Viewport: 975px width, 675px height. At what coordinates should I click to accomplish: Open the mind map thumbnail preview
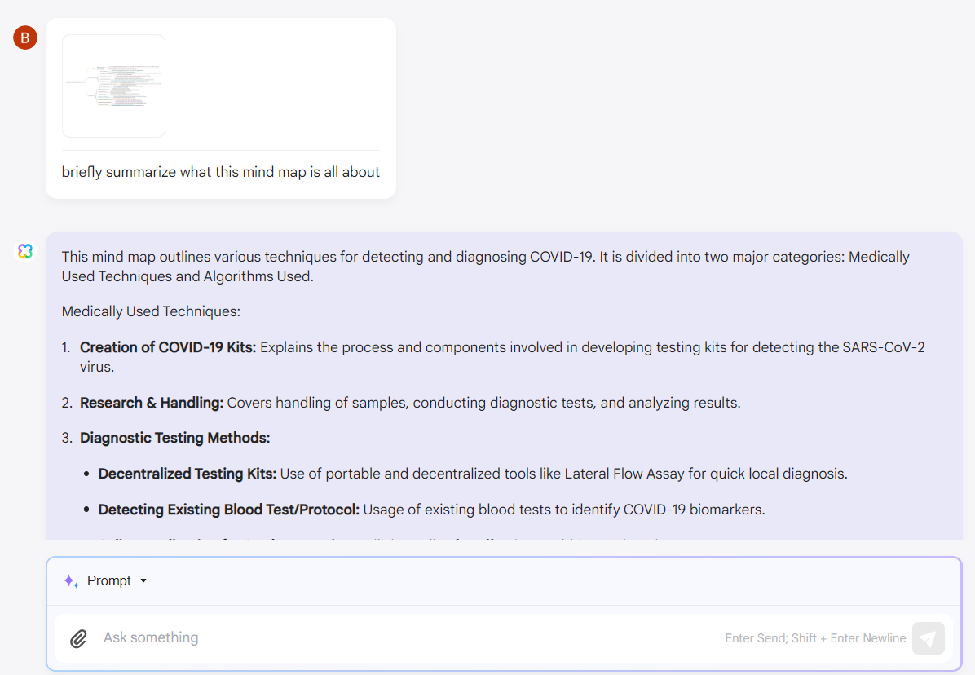point(113,86)
